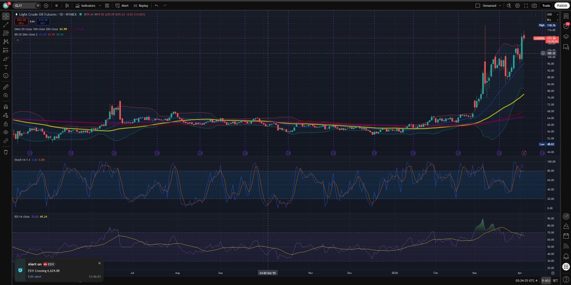Click the link drawings chain icon
The height and width of the screenshot is (285, 571).
6,141
